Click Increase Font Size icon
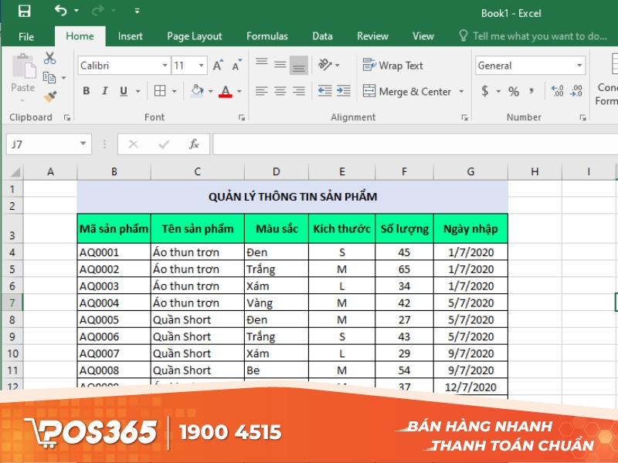The image size is (618, 463). (x=218, y=65)
